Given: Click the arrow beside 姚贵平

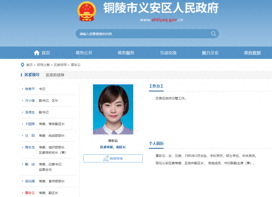Looking at the screenshot, I should (22, 89).
